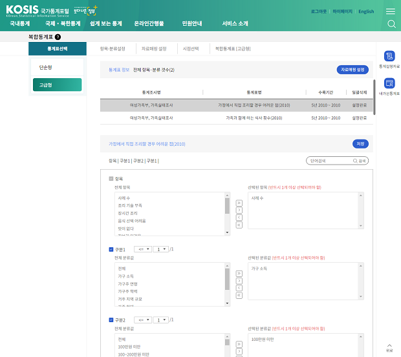Add all 구분2 values with double right arrow
The width and height of the screenshot is (401, 357).
239,344
